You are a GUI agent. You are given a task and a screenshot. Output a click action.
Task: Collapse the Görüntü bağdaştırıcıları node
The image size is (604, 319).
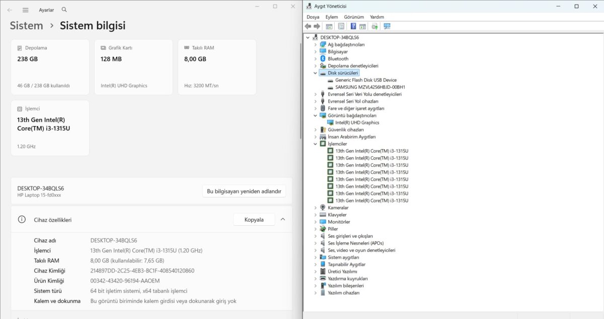tap(316, 115)
